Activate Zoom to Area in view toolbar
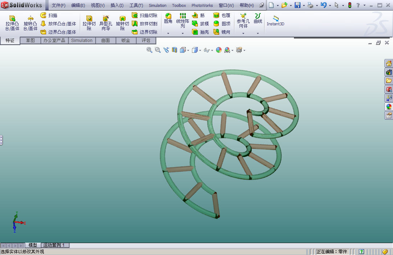The image size is (393, 255). (157, 50)
